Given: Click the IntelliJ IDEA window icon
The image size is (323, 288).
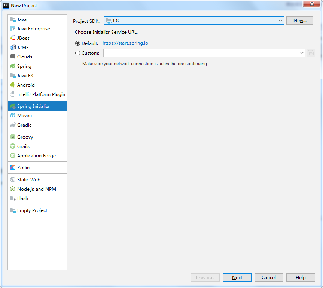Looking at the screenshot, I should coord(6,5).
